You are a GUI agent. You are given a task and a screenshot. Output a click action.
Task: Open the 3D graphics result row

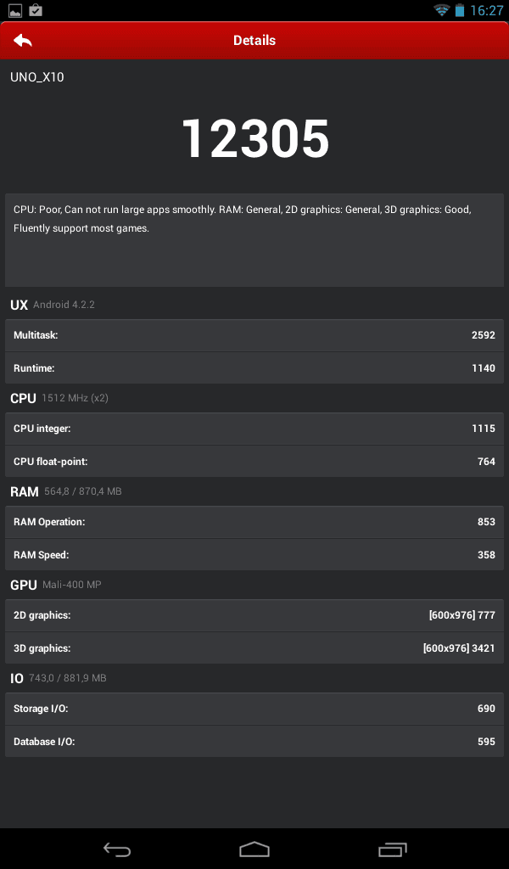(255, 648)
